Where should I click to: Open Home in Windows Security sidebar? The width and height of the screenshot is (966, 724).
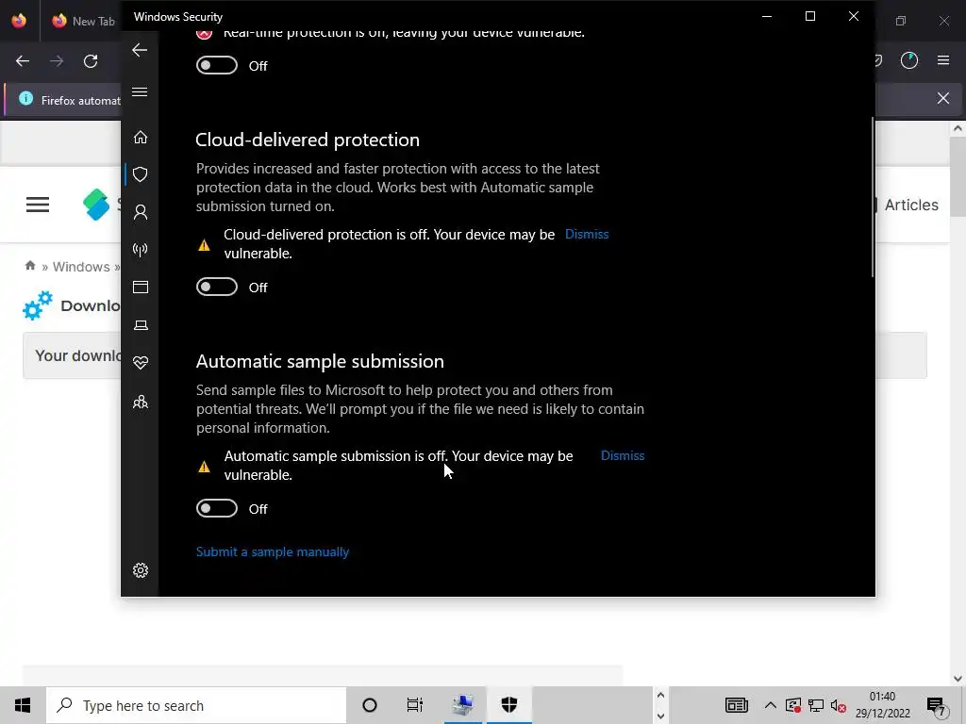[141, 137]
